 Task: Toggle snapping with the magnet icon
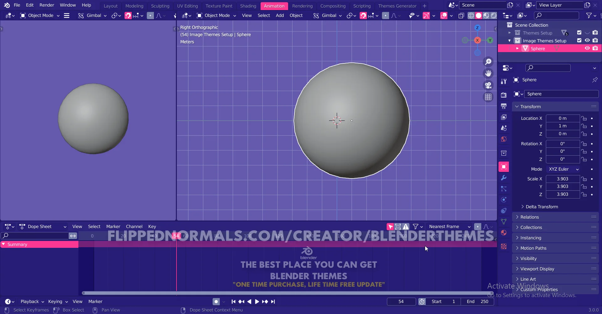(363, 15)
